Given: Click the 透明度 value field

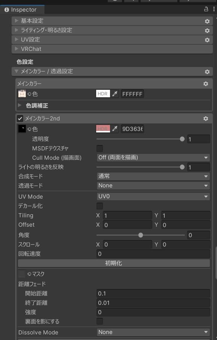Looking at the screenshot, I should point(199,139).
